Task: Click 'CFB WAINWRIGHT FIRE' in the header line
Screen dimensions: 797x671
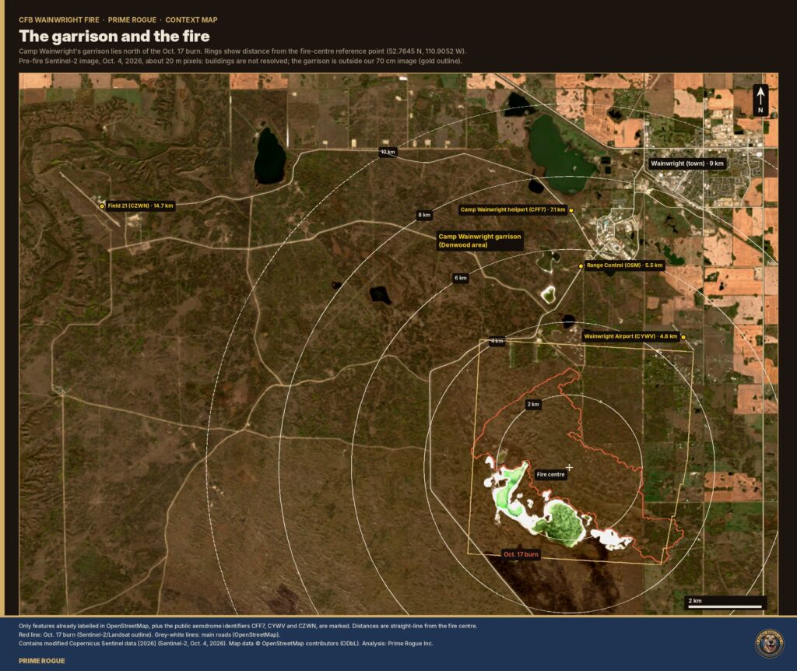Action: point(59,19)
